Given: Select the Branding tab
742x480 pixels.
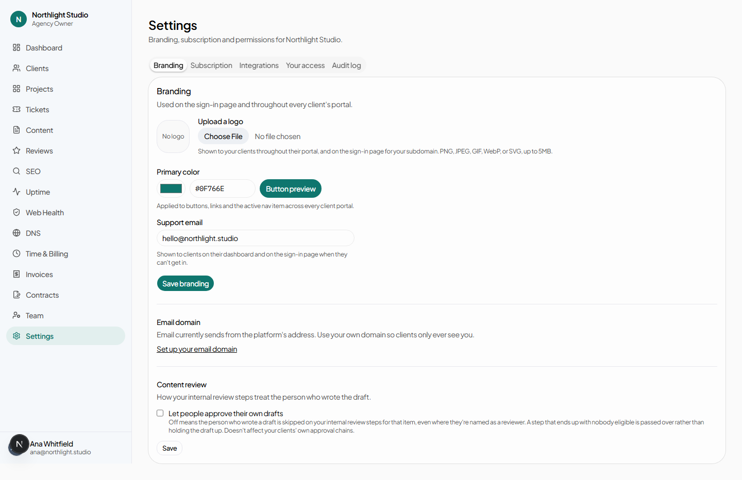Looking at the screenshot, I should point(168,65).
